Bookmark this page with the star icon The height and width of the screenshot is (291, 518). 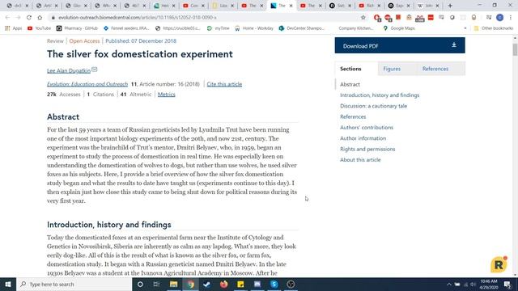[363, 18]
